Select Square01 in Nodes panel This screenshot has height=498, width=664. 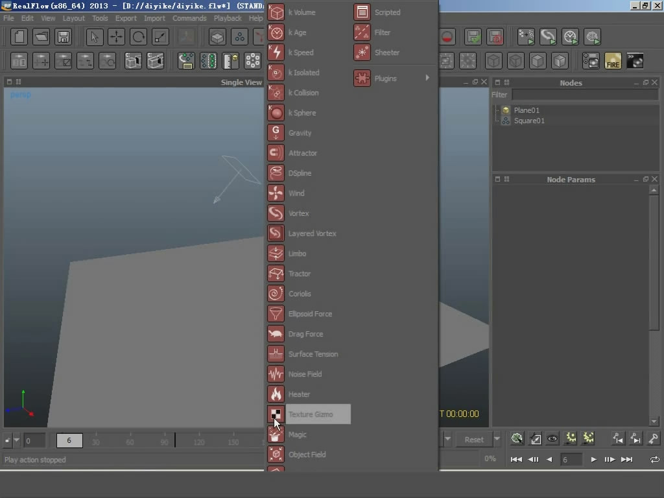point(529,121)
